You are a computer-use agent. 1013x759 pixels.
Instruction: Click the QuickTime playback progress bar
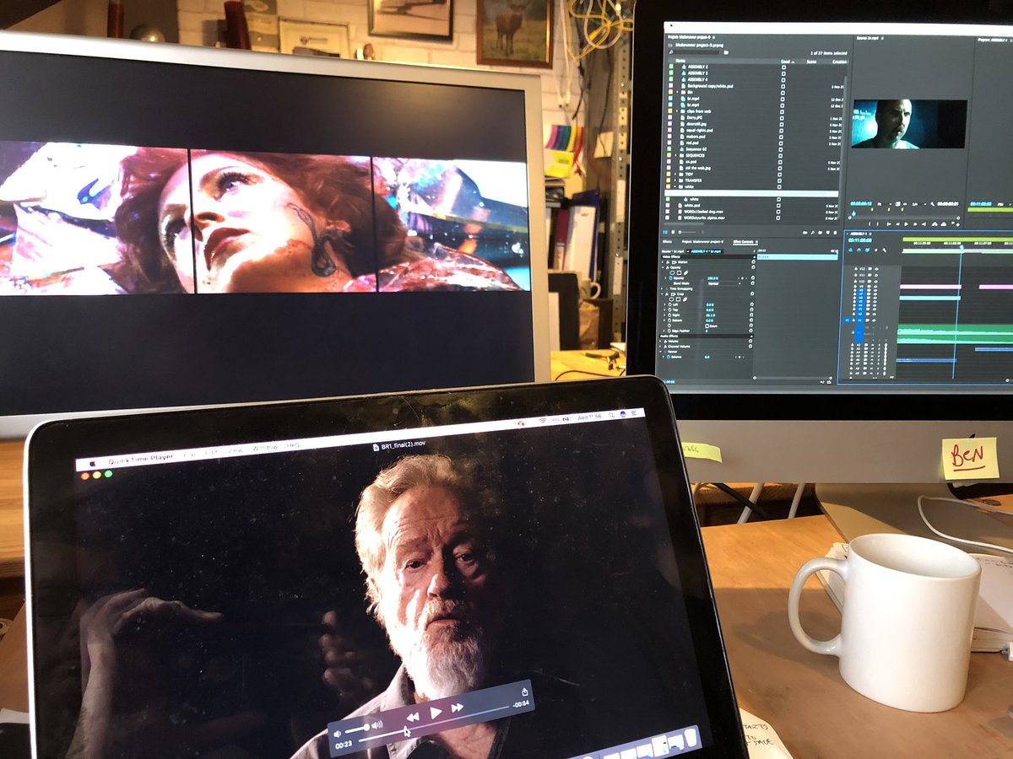(434, 723)
